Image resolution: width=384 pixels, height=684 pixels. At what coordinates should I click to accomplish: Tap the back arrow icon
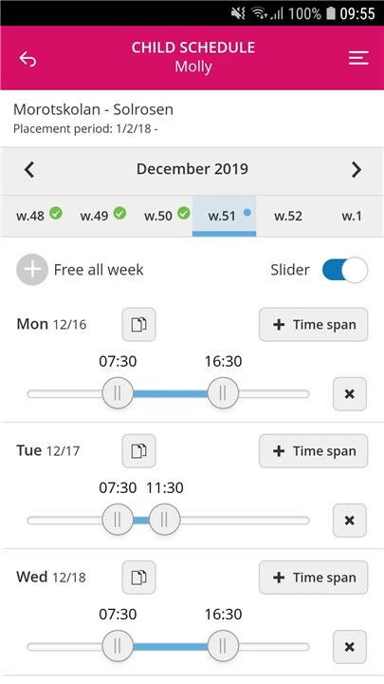tap(27, 59)
